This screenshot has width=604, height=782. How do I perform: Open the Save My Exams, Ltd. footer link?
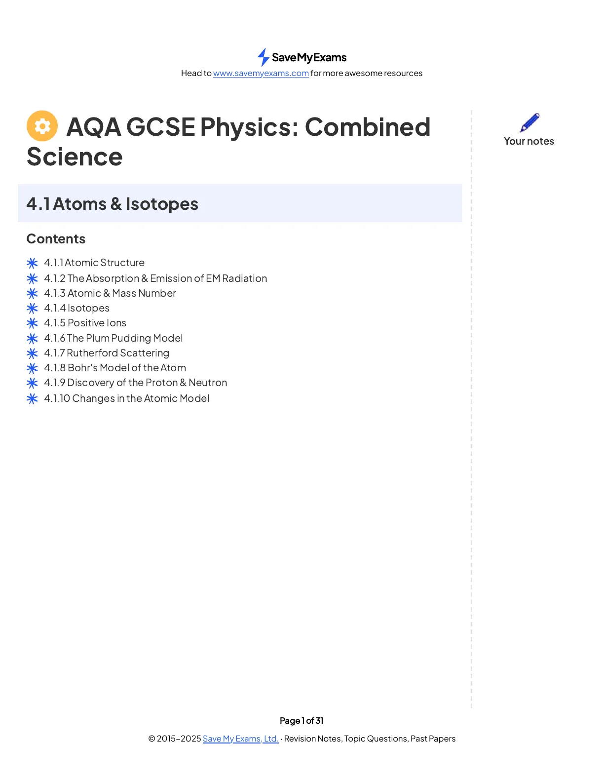point(241,739)
